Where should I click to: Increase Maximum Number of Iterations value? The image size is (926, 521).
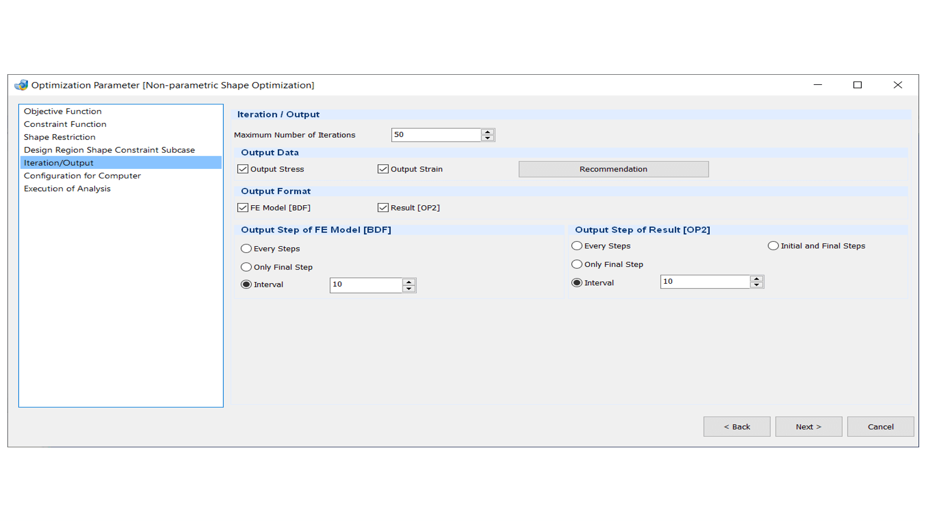[x=488, y=132]
